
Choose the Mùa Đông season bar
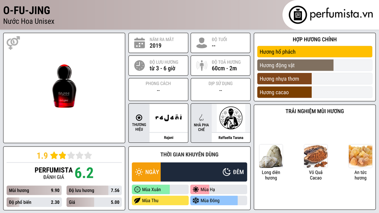click(x=219, y=200)
